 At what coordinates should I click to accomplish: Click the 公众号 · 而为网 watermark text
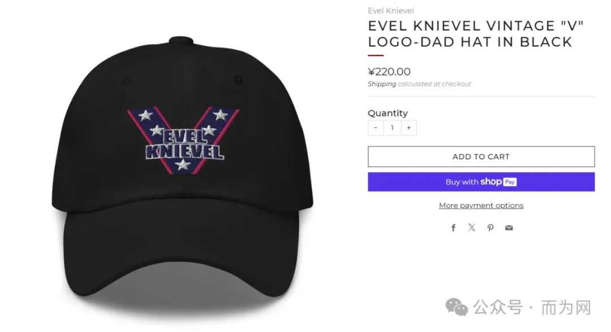pos(532,308)
